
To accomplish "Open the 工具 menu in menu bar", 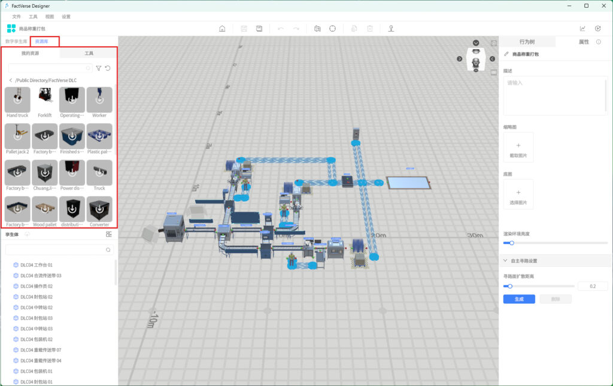I will click(x=33, y=17).
